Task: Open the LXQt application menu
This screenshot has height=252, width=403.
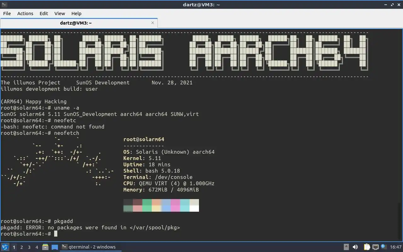Action: 5,247
